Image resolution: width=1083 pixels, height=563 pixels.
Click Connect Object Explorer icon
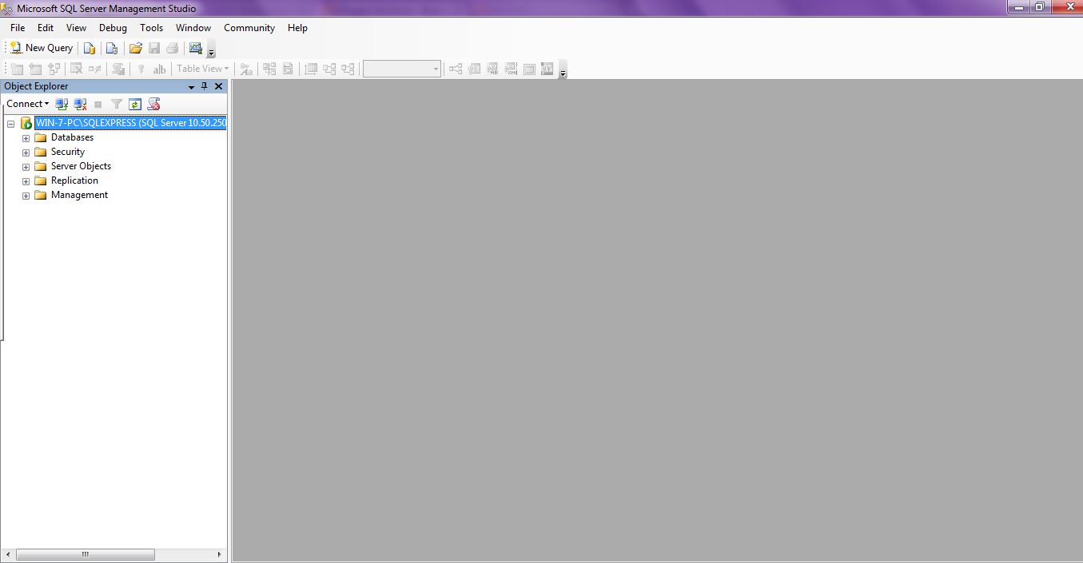coord(62,104)
